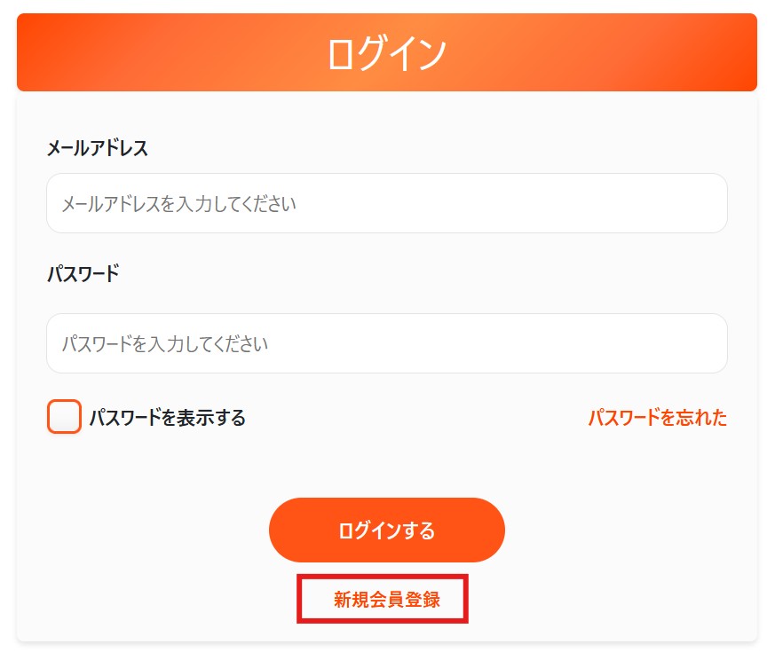Image resolution: width=775 pixels, height=668 pixels.
Task: Open the 新規会員登録 link
Action: (x=386, y=600)
